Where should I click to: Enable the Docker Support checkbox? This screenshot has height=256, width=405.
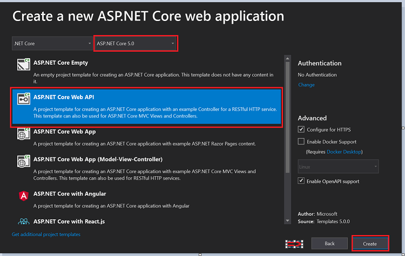click(301, 141)
